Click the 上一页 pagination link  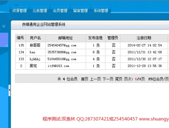(x=96, y=79)
